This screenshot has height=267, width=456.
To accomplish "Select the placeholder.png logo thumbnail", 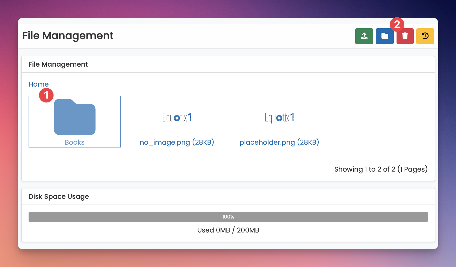I will click(x=279, y=117).
